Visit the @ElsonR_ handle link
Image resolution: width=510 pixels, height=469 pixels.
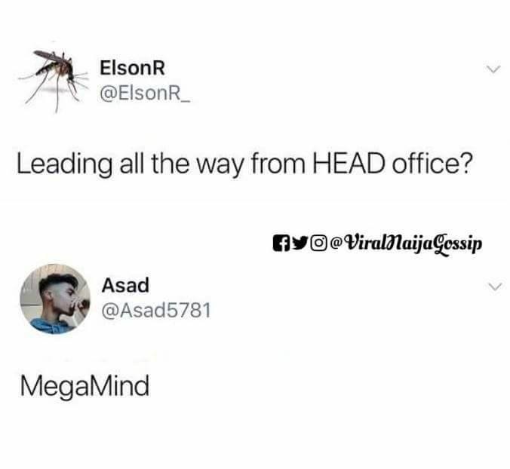[x=146, y=93]
